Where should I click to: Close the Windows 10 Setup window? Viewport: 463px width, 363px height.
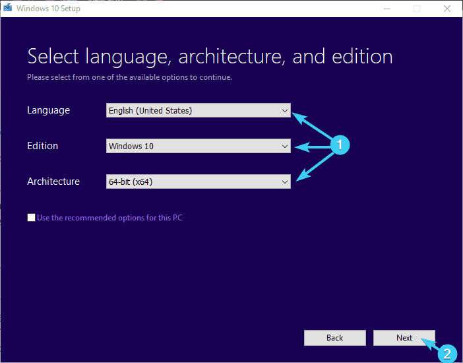447,9
